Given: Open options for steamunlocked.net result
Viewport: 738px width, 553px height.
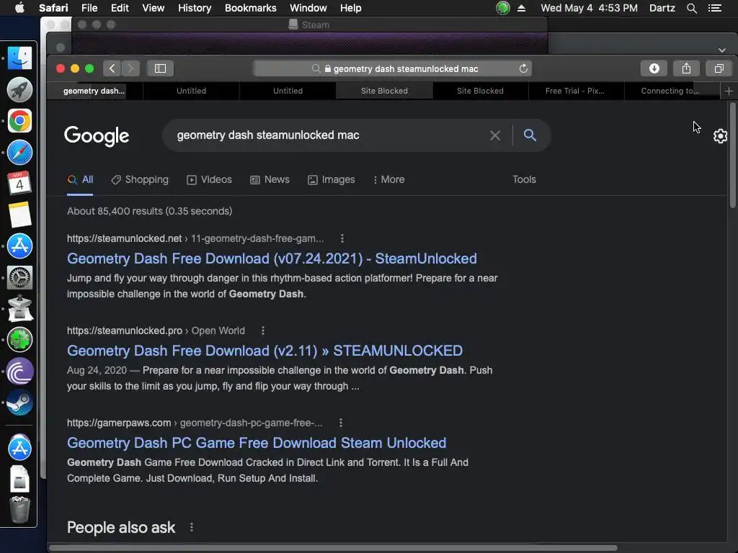Looking at the screenshot, I should point(342,239).
